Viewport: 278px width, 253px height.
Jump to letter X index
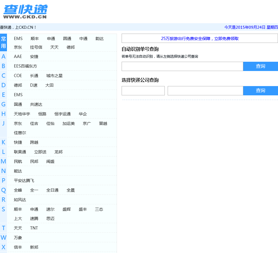pyautogui.click(x=3, y=247)
